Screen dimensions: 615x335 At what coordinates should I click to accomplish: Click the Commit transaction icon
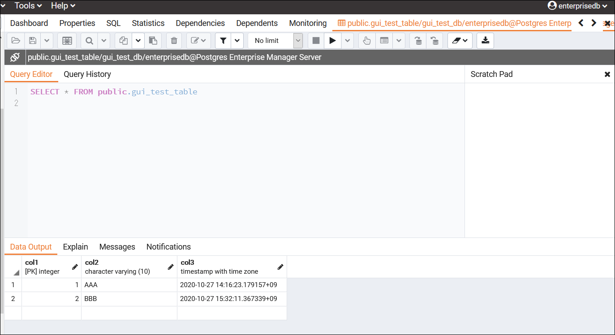tap(418, 41)
